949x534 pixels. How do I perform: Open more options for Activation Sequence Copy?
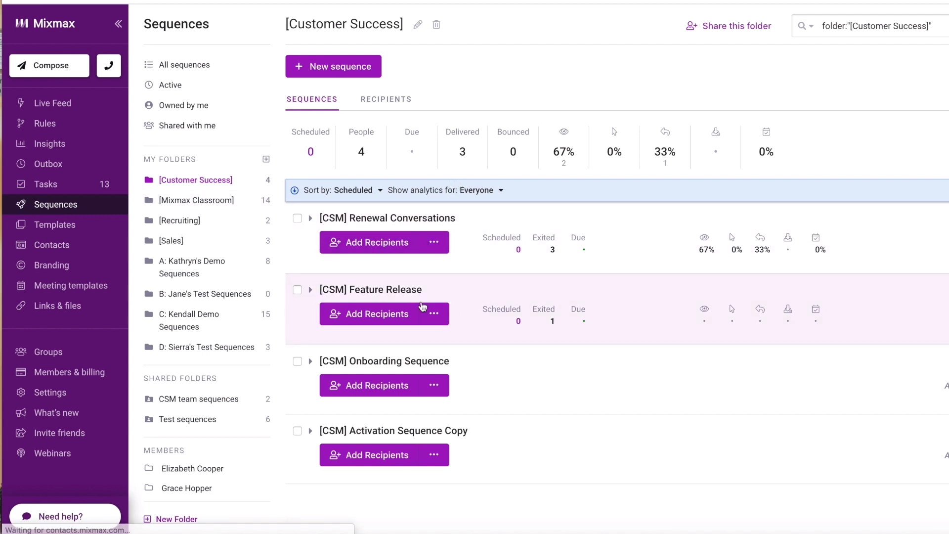(x=434, y=455)
